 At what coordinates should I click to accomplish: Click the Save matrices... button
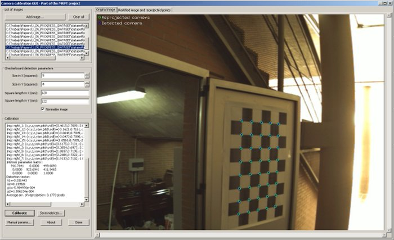(x=51, y=213)
